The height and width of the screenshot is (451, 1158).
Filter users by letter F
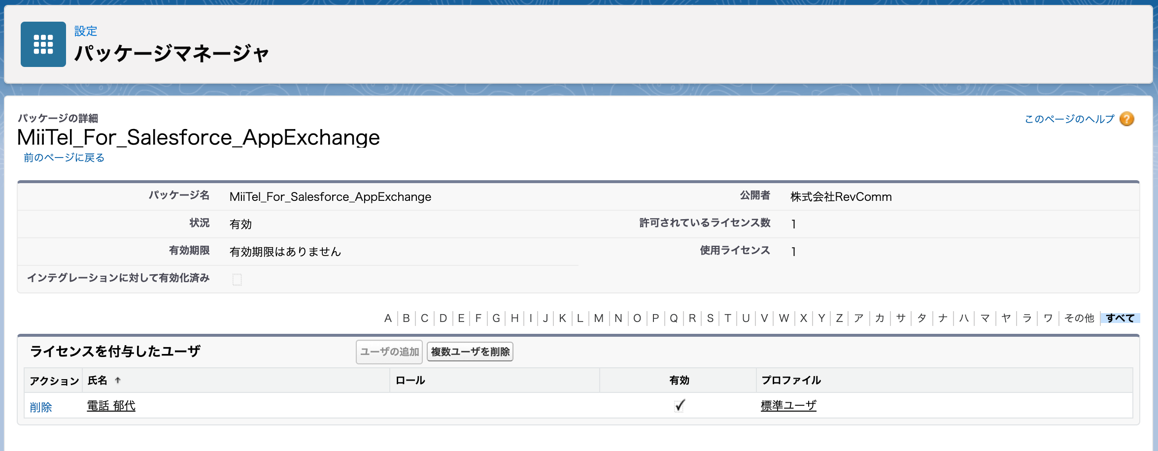478,318
